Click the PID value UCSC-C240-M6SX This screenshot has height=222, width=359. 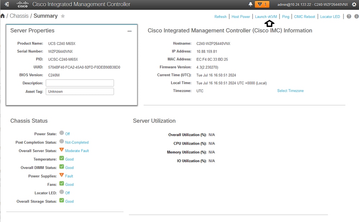(x=63, y=60)
